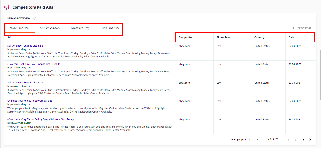Click ad description starting 'We've got your back'
The height and width of the screenshot is (148, 321).
pos(87,110)
